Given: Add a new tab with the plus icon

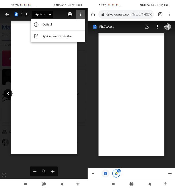Looking at the screenshot, I should point(170,174).
